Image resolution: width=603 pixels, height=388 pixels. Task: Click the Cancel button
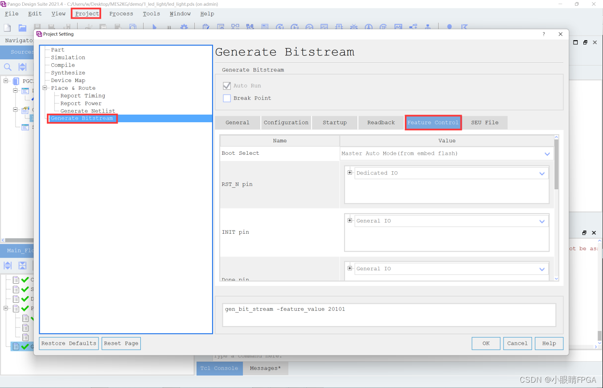tap(517, 343)
